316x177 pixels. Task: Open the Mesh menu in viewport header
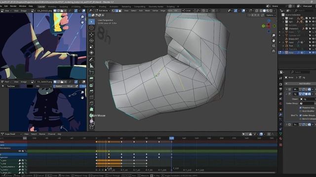click(x=147, y=11)
